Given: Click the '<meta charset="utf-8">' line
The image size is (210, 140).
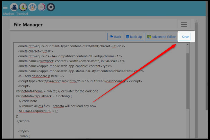Looking at the screenshot, I should (36, 51).
